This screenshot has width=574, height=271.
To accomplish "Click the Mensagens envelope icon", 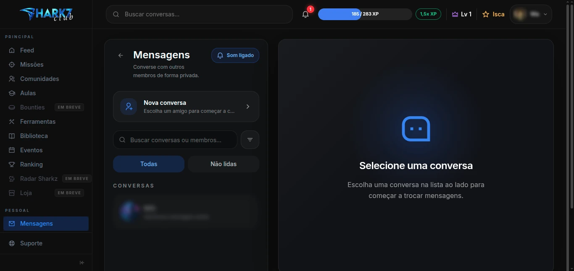I will [x=12, y=224].
